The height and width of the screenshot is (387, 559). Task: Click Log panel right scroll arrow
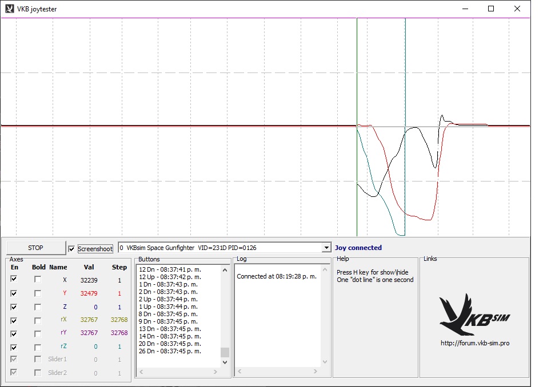[x=316, y=372]
